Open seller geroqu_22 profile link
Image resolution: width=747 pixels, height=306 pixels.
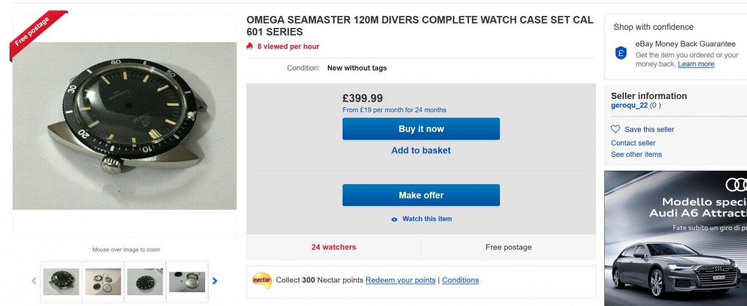point(629,105)
